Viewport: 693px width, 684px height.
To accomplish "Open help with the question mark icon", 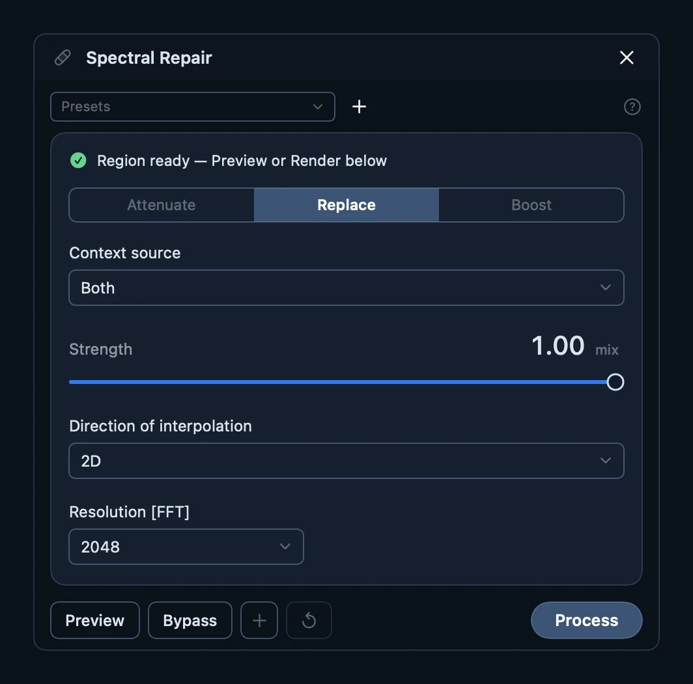I will [632, 107].
